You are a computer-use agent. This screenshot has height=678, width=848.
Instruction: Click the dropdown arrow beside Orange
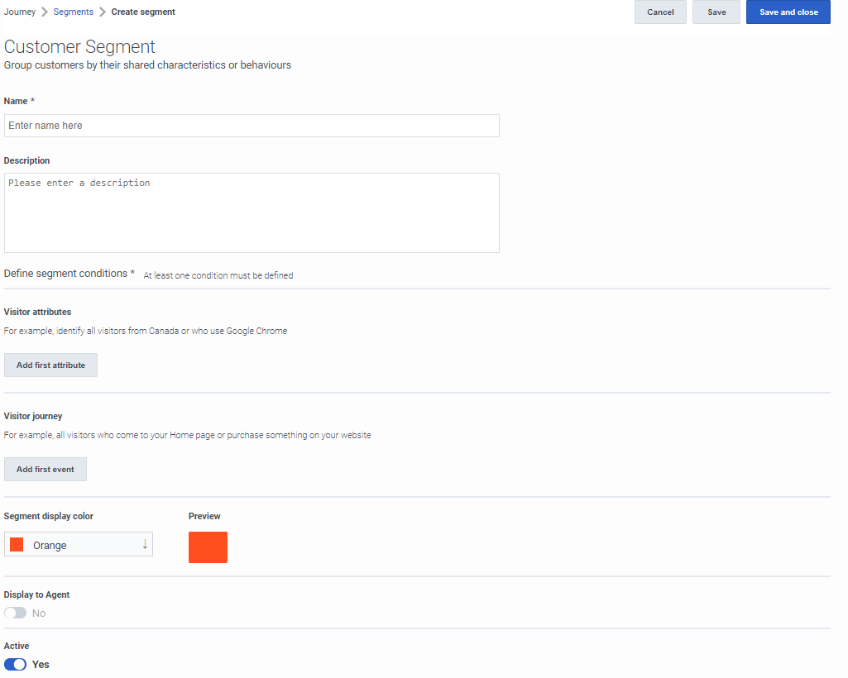tap(145, 544)
